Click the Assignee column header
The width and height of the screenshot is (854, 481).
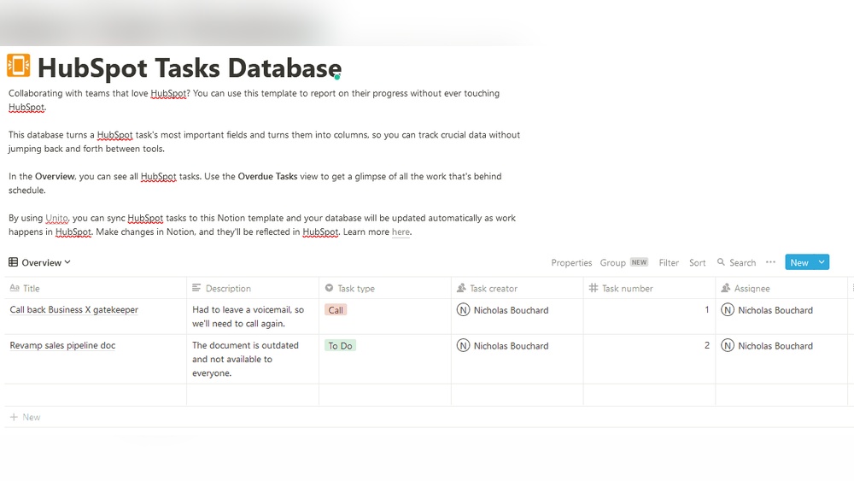(781, 288)
